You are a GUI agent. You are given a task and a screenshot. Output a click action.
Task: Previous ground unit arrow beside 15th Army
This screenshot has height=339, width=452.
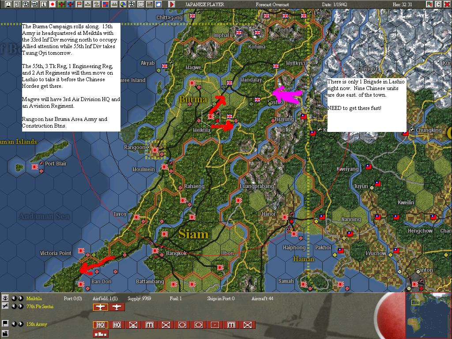click(14, 324)
